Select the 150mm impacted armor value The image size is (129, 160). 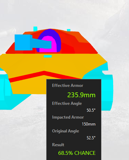[89, 124]
